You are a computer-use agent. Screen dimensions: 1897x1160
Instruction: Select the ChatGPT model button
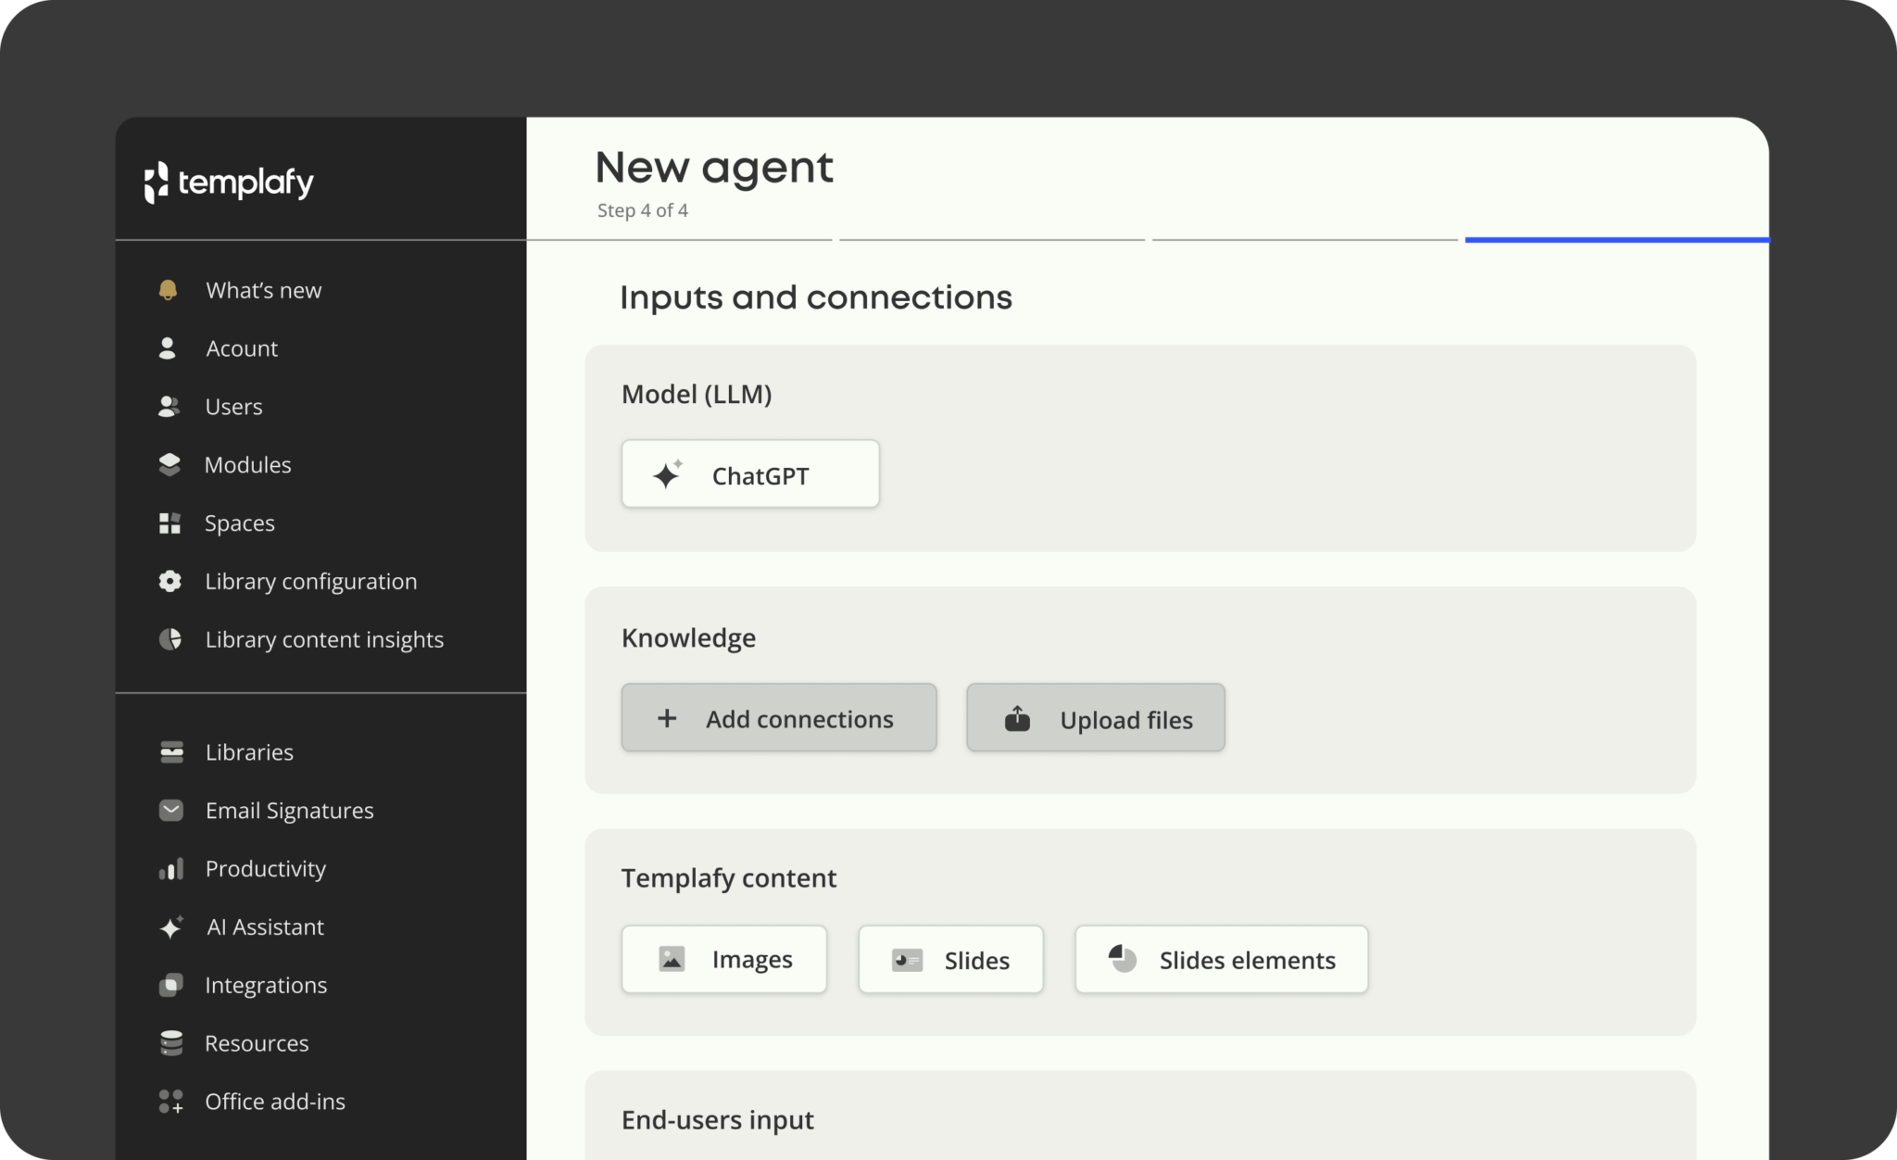coord(750,474)
